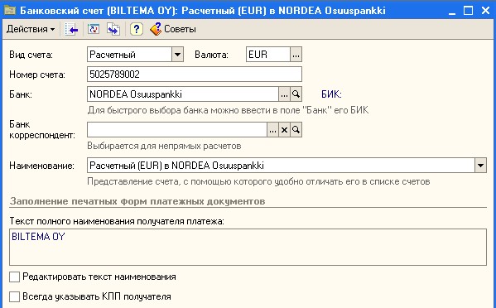The height and width of the screenshot is (308, 496).
Task: Click the Наименование text field
Action: tap(281, 166)
